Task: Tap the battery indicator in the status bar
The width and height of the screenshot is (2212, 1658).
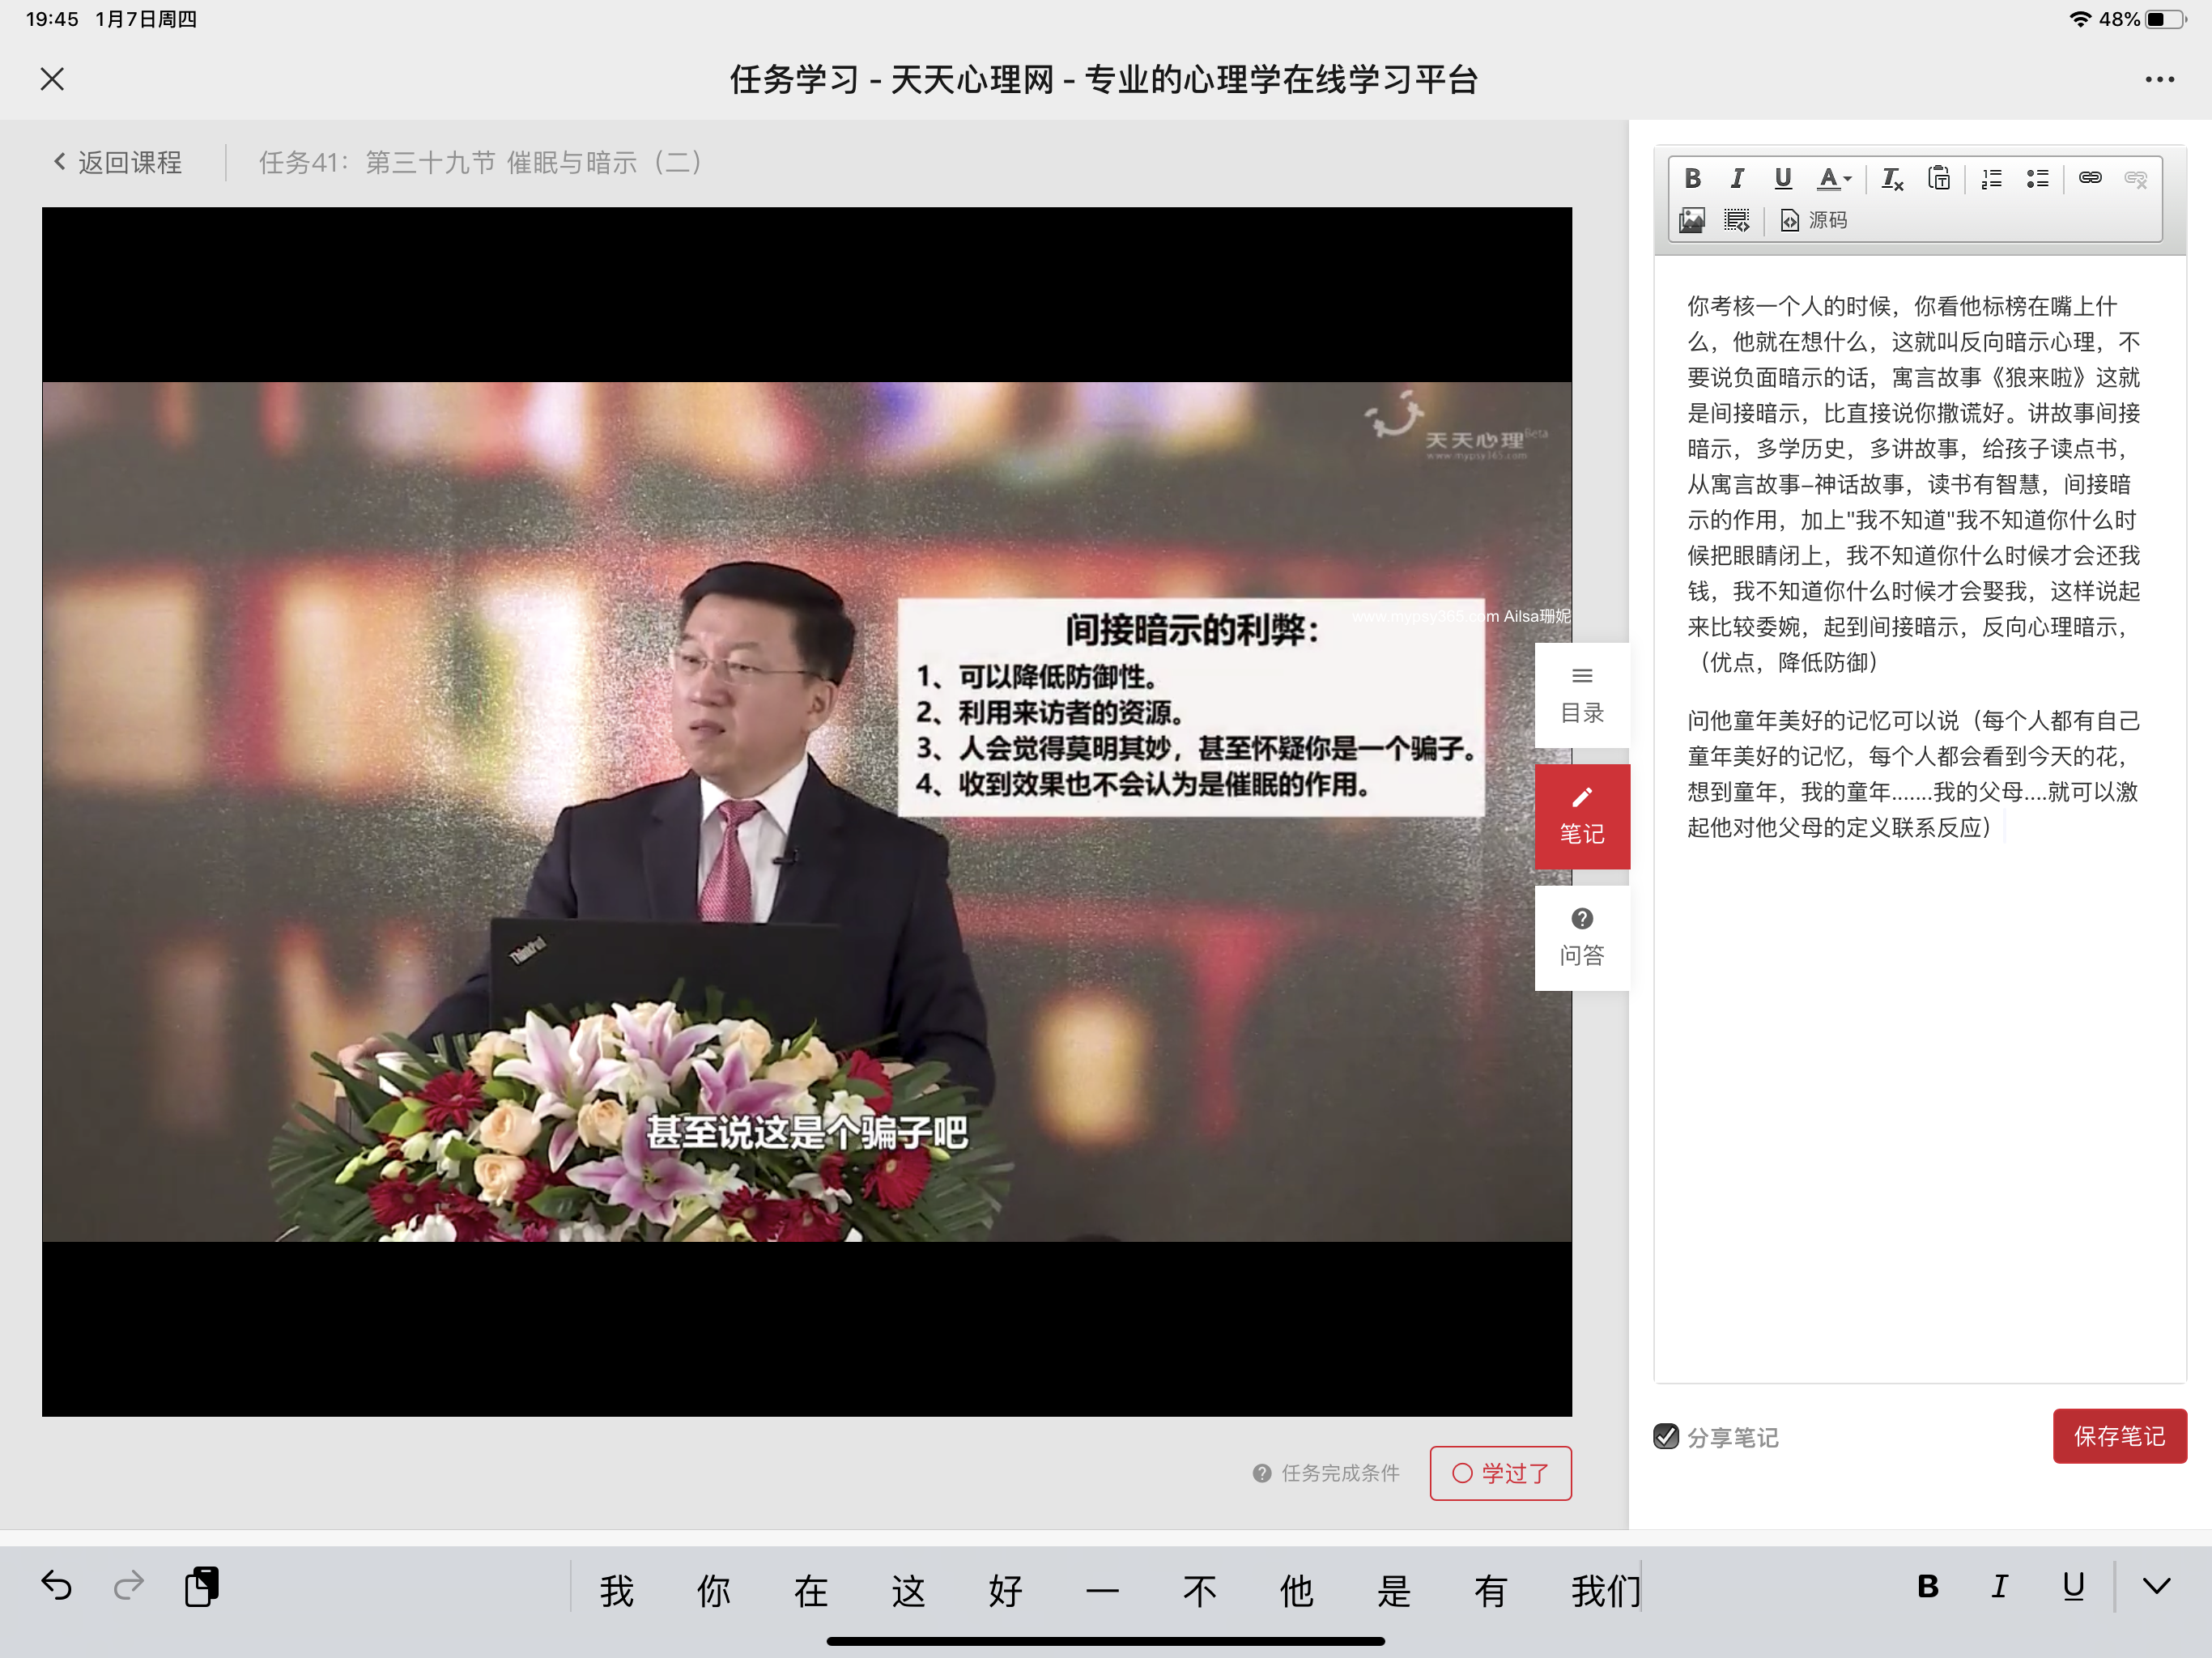Action: (2164, 19)
